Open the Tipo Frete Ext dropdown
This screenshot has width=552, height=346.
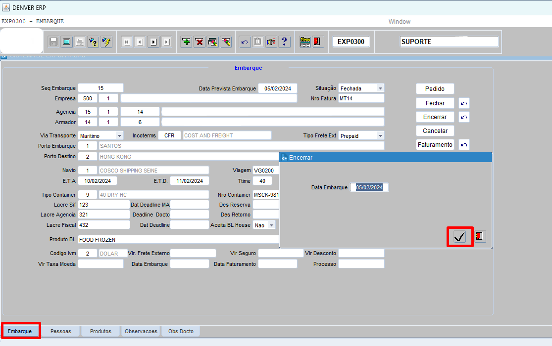point(380,135)
